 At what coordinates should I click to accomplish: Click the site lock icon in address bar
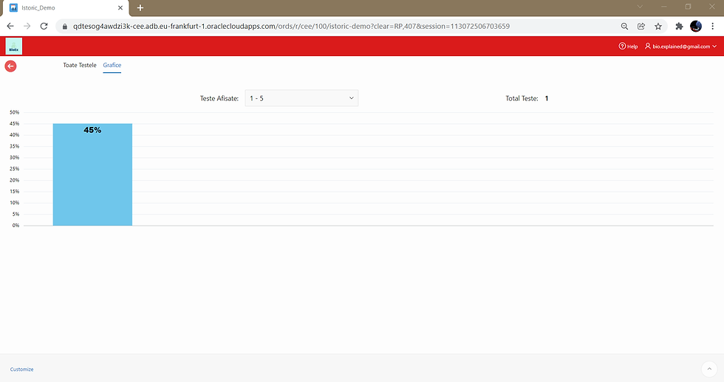[x=65, y=27]
